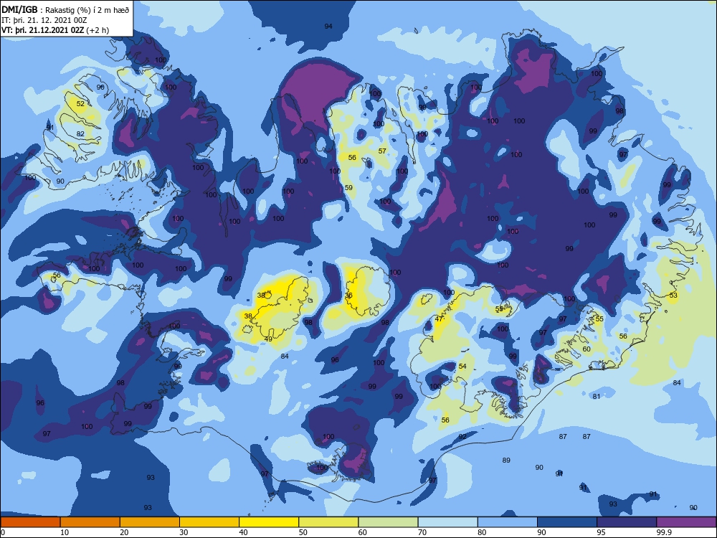Click the dark orange 0–10 legend swatch

[30, 522]
